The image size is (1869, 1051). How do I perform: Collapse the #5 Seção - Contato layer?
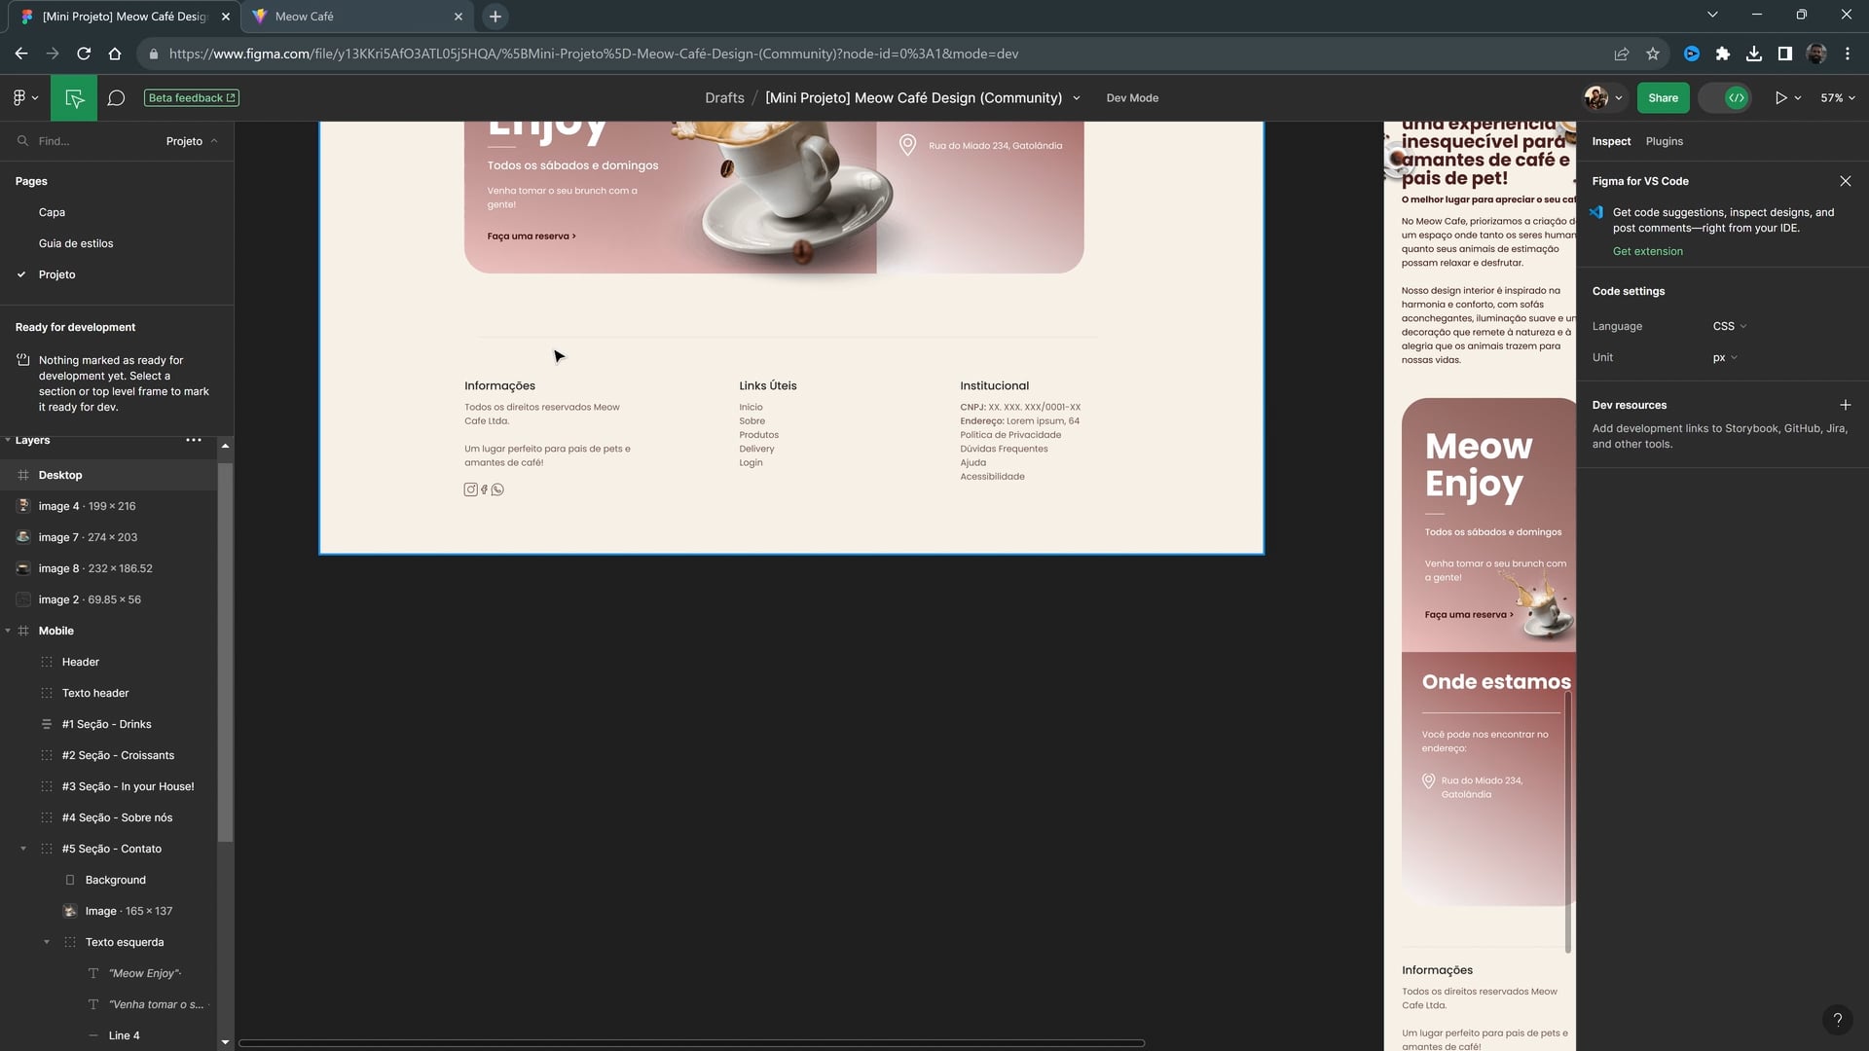23,849
